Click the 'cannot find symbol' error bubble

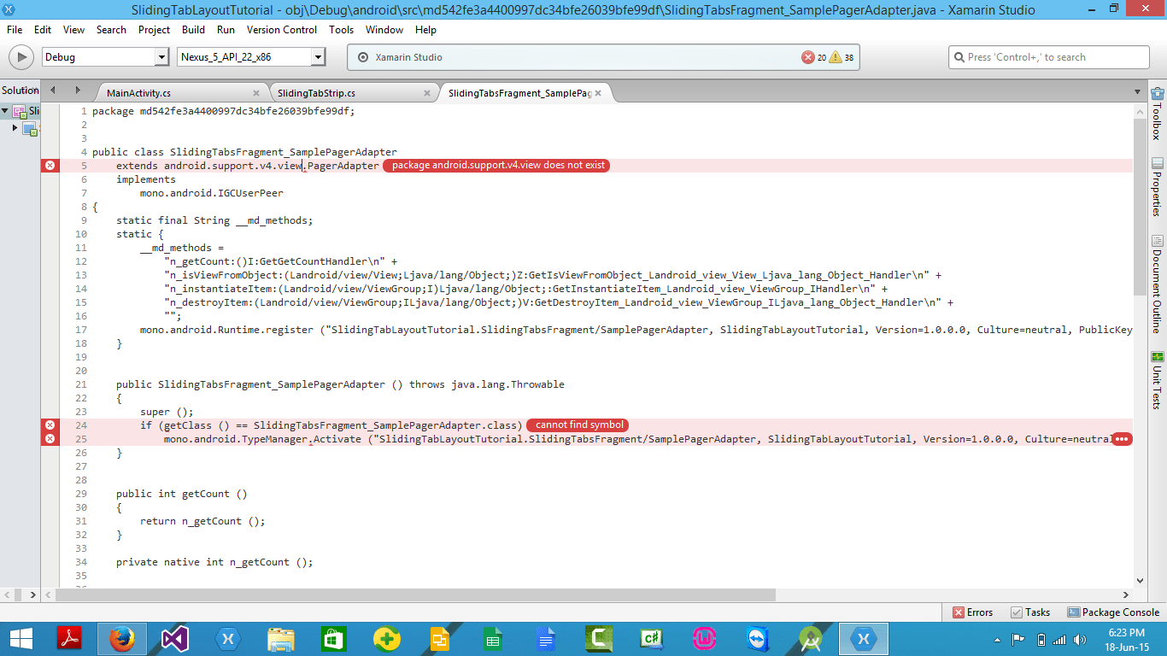578,425
